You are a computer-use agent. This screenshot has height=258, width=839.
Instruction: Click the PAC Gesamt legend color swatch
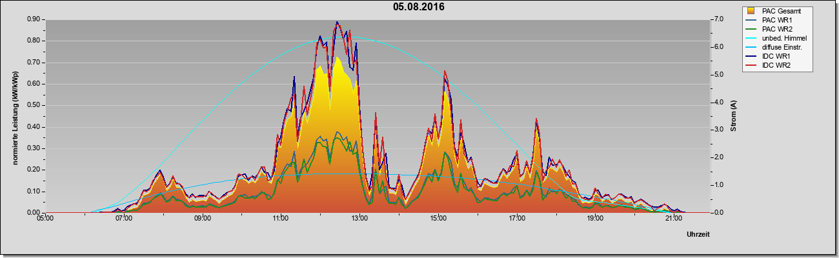coord(751,11)
